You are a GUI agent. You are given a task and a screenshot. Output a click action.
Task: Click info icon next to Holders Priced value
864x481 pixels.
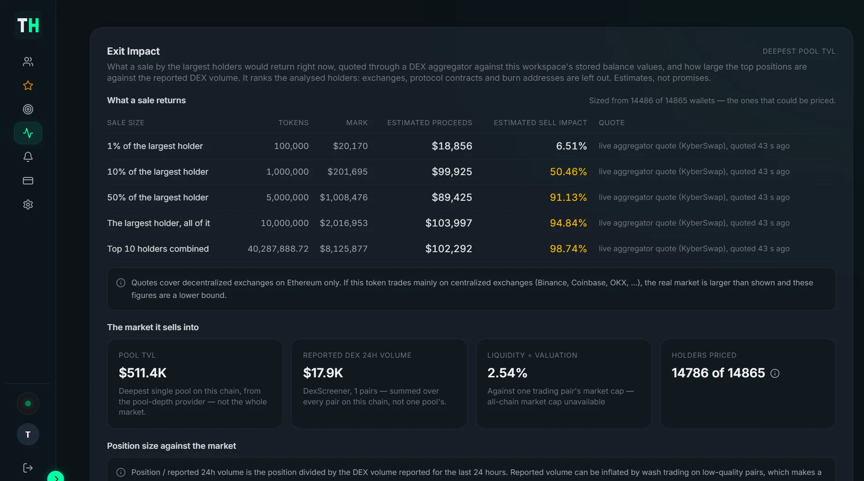(x=775, y=373)
